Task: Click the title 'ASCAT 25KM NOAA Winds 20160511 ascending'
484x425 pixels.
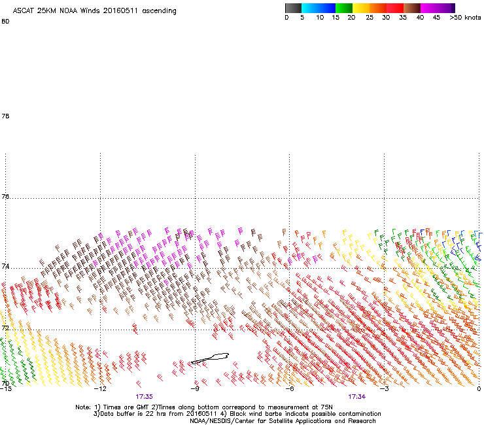Action: point(94,11)
